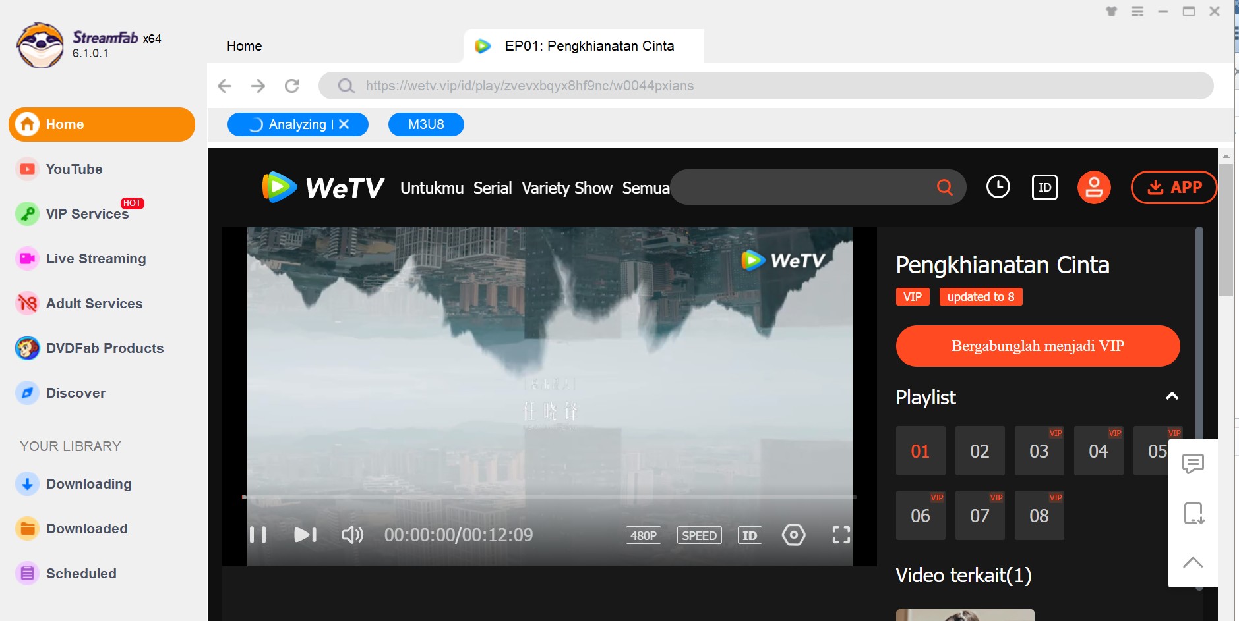Open watch history clock icon
Viewport: 1239px width, 621px height.
(x=998, y=187)
